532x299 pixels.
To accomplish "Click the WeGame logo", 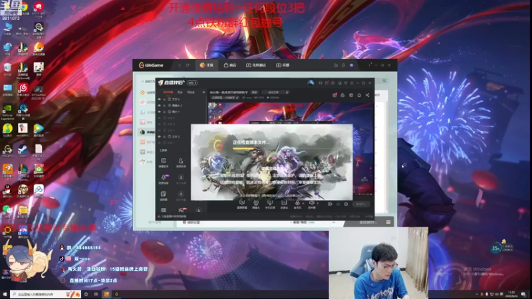I will 151,65.
